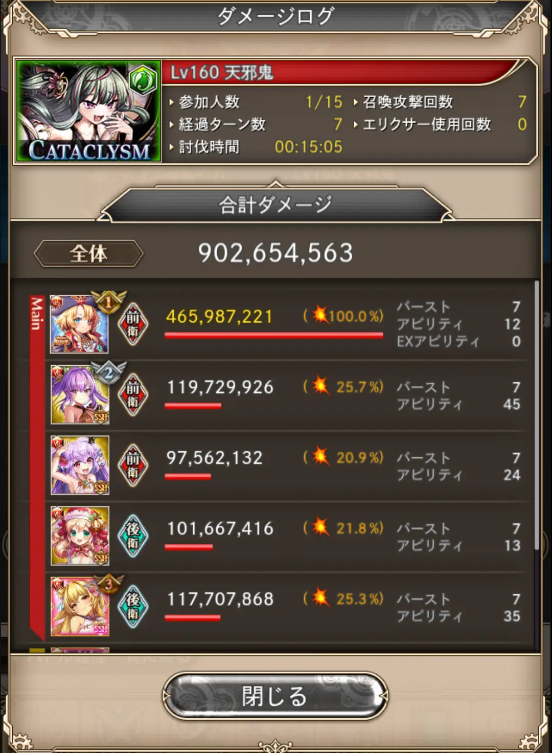Screen dimensions: 552x753
Task: Tap the green element icon on boss portrait
Action: pyautogui.click(x=143, y=79)
